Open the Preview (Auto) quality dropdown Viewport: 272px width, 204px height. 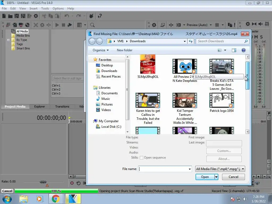click(211, 25)
